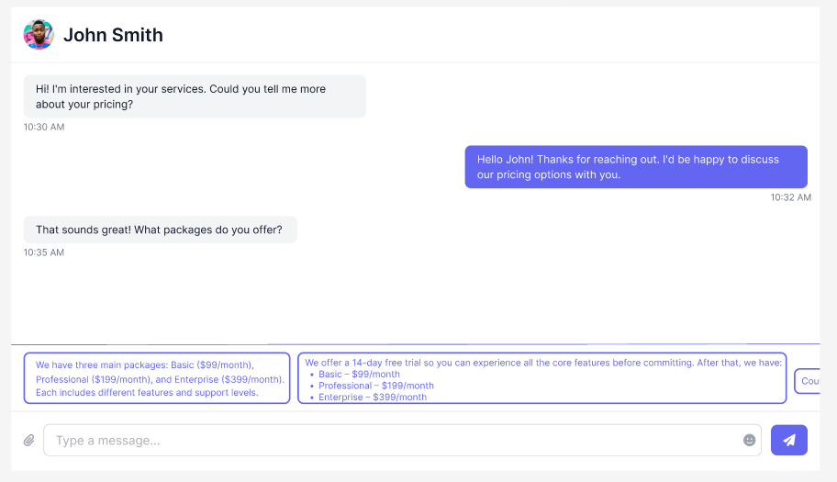Click the empty chat area below the messages
This screenshot has height=482, width=837.
[x=415, y=298]
